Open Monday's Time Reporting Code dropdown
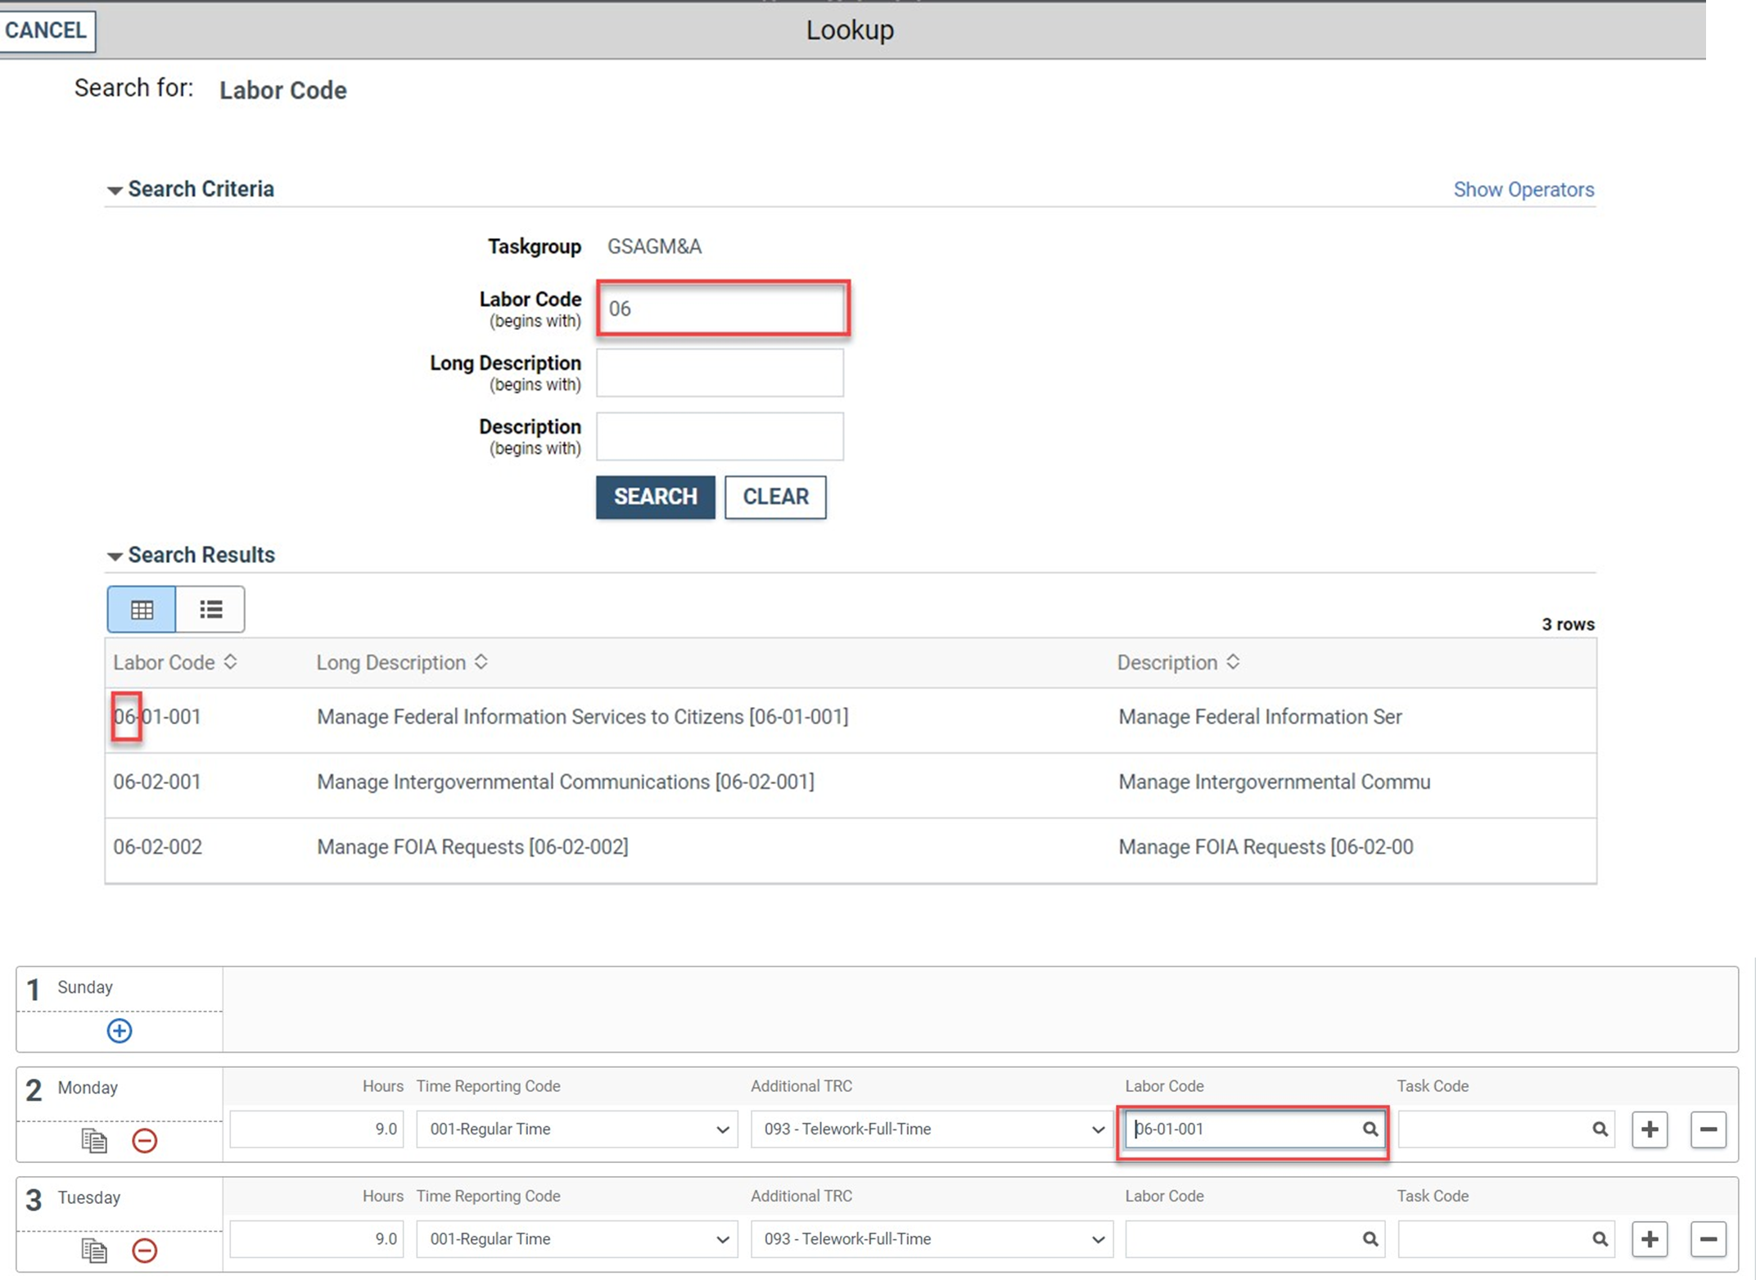The image size is (1756, 1280). 724,1129
